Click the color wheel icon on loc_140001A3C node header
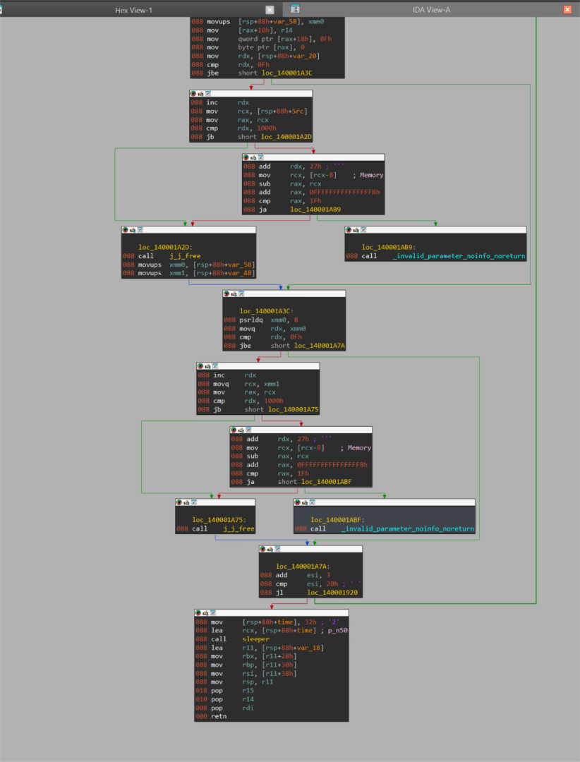The image size is (580, 762). 226,294
